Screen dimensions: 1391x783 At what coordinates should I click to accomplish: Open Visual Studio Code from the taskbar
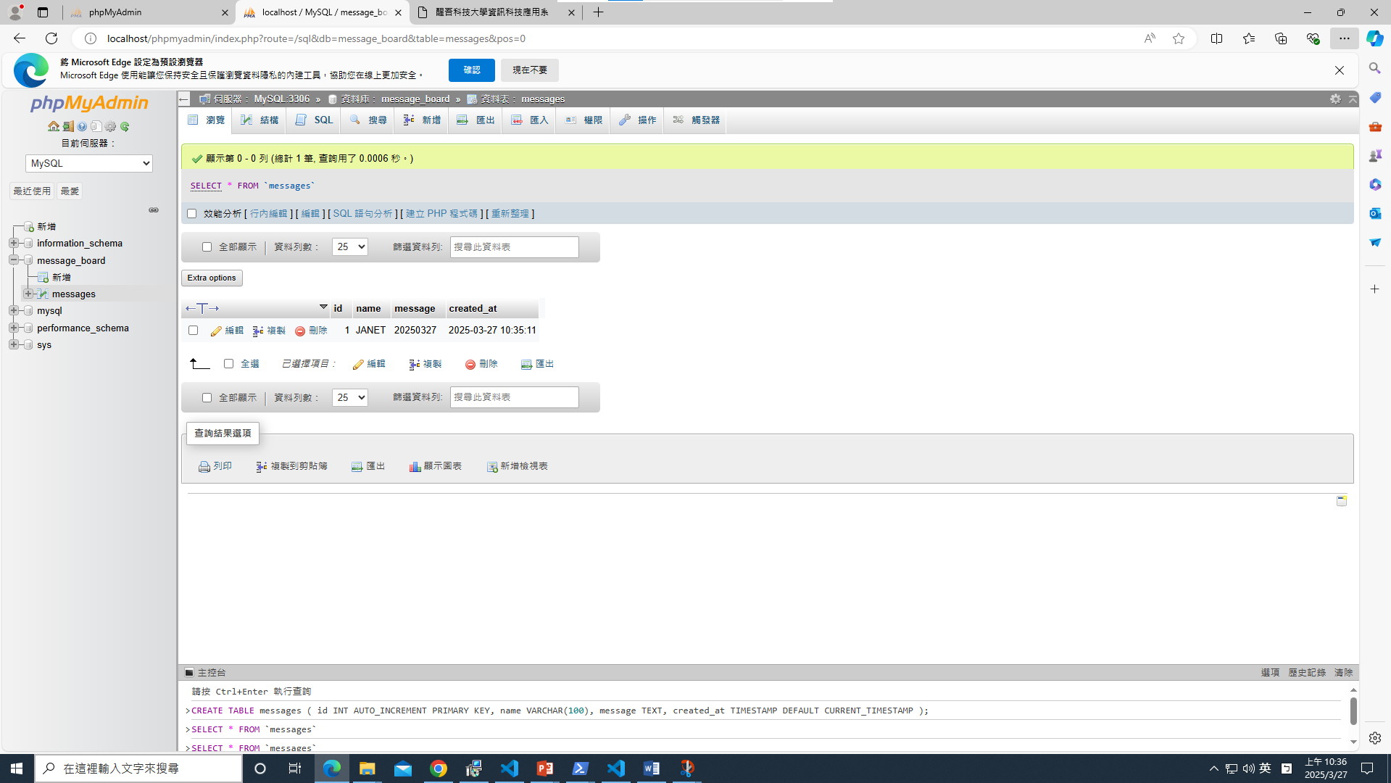click(510, 768)
